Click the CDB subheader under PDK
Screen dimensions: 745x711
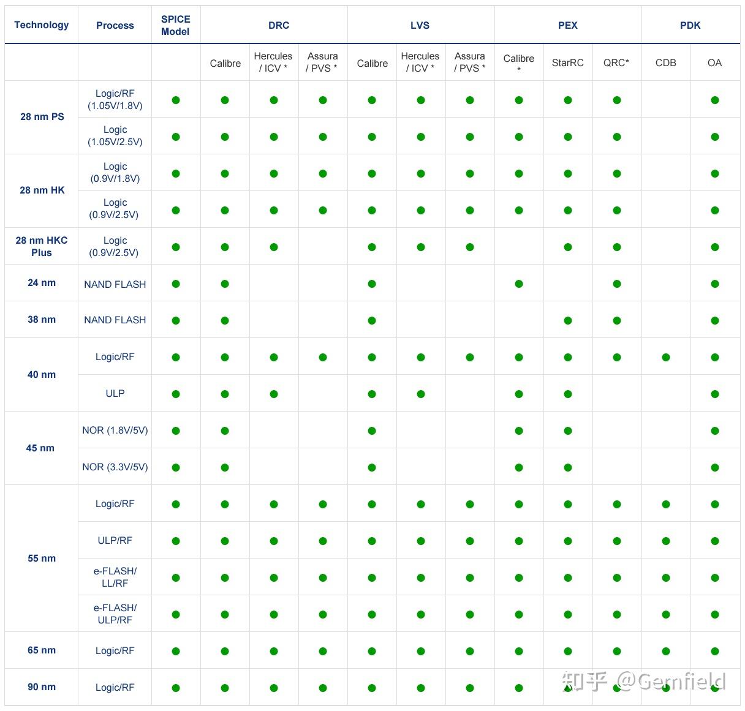pyautogui.click(x=665, y=62)
